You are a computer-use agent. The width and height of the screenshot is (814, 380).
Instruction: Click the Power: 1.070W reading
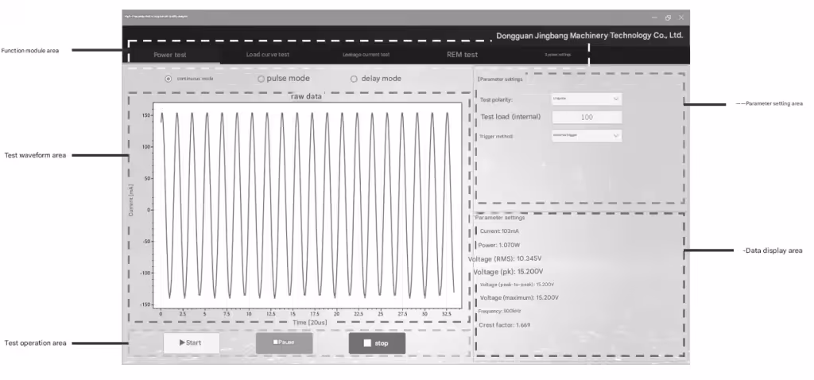[499, 245]
